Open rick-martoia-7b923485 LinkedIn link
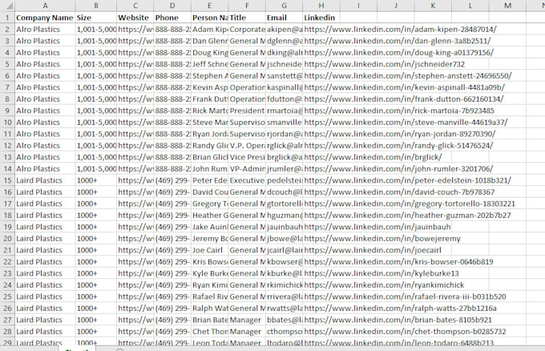Viewport: 545px width, 351px height. 399,111
